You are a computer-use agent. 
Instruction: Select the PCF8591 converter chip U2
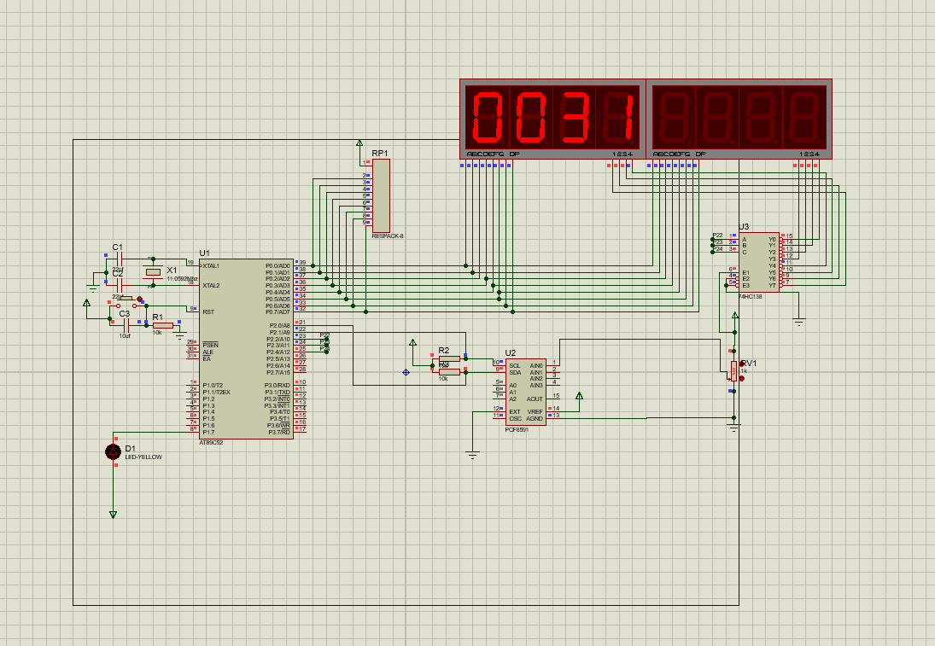tap(525, 392)
